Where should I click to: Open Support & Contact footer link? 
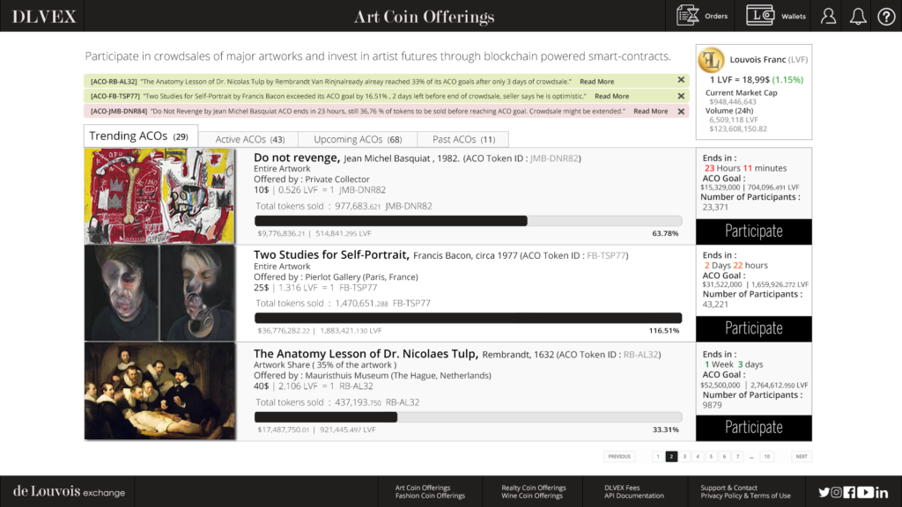[728, 488]
